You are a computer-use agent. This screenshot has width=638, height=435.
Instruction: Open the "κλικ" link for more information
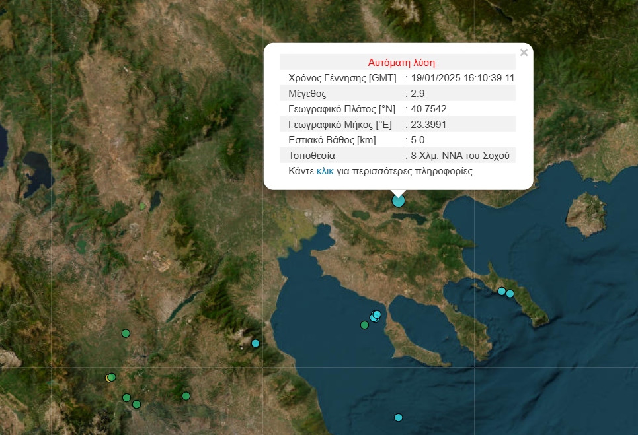point(325,171)
